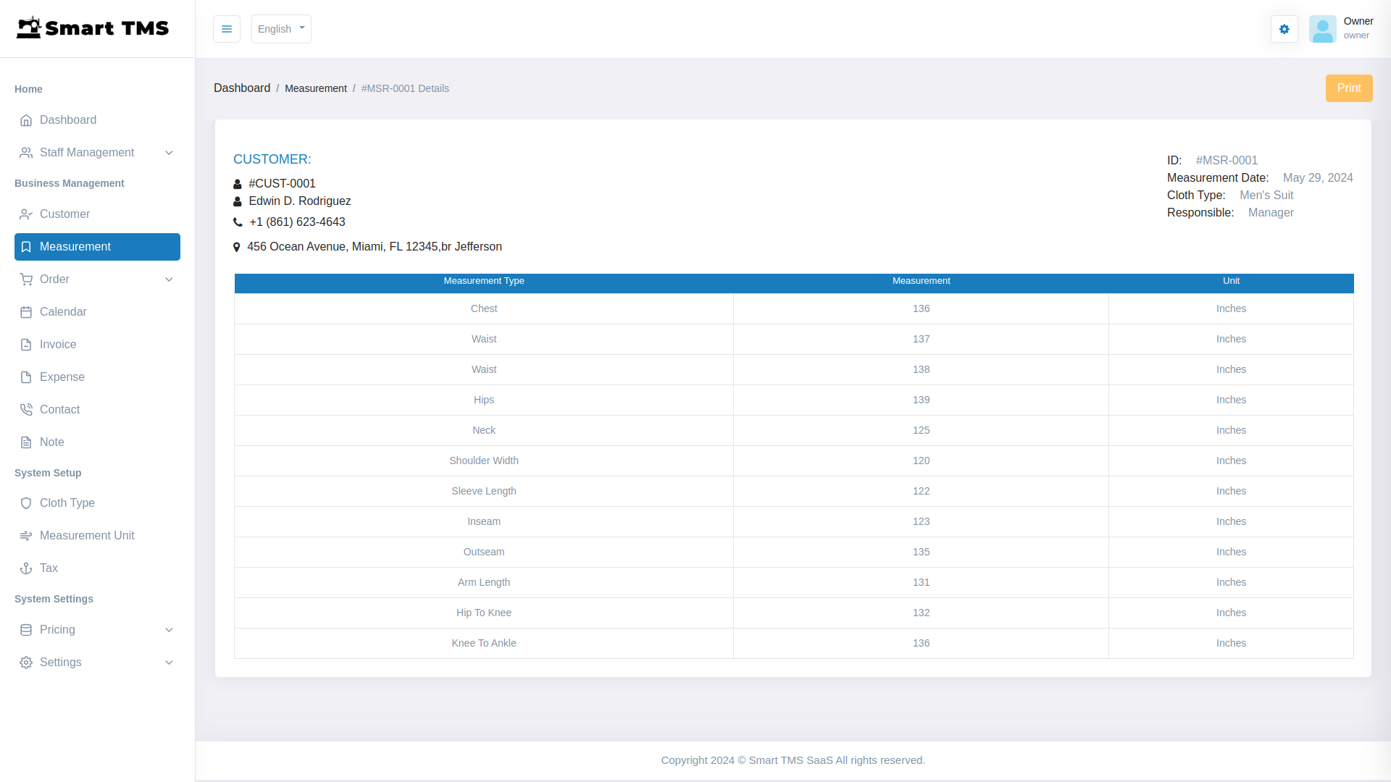1391x782 pixels.
Task: Switch to the Dashboard page
Action: tap(67, 120)
